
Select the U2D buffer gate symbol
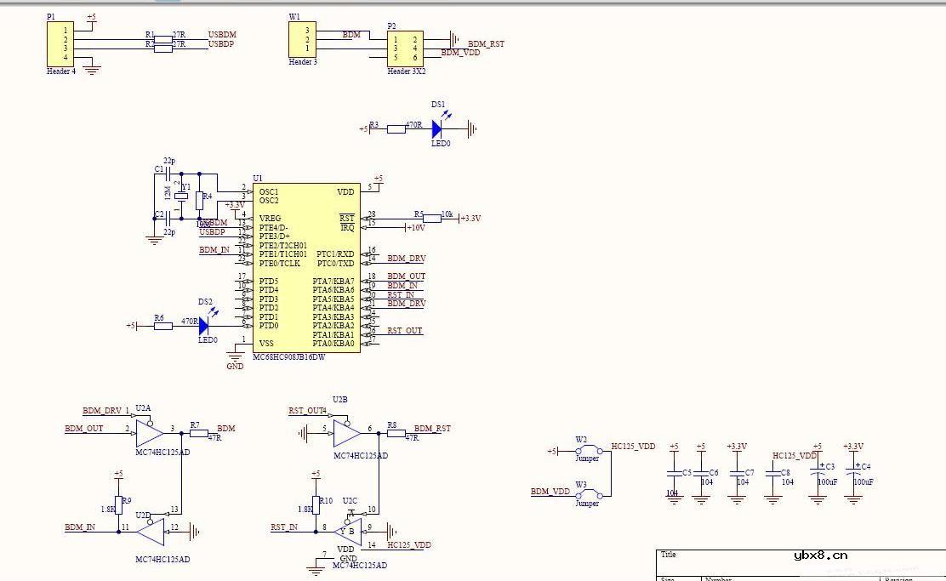(151, 533)
